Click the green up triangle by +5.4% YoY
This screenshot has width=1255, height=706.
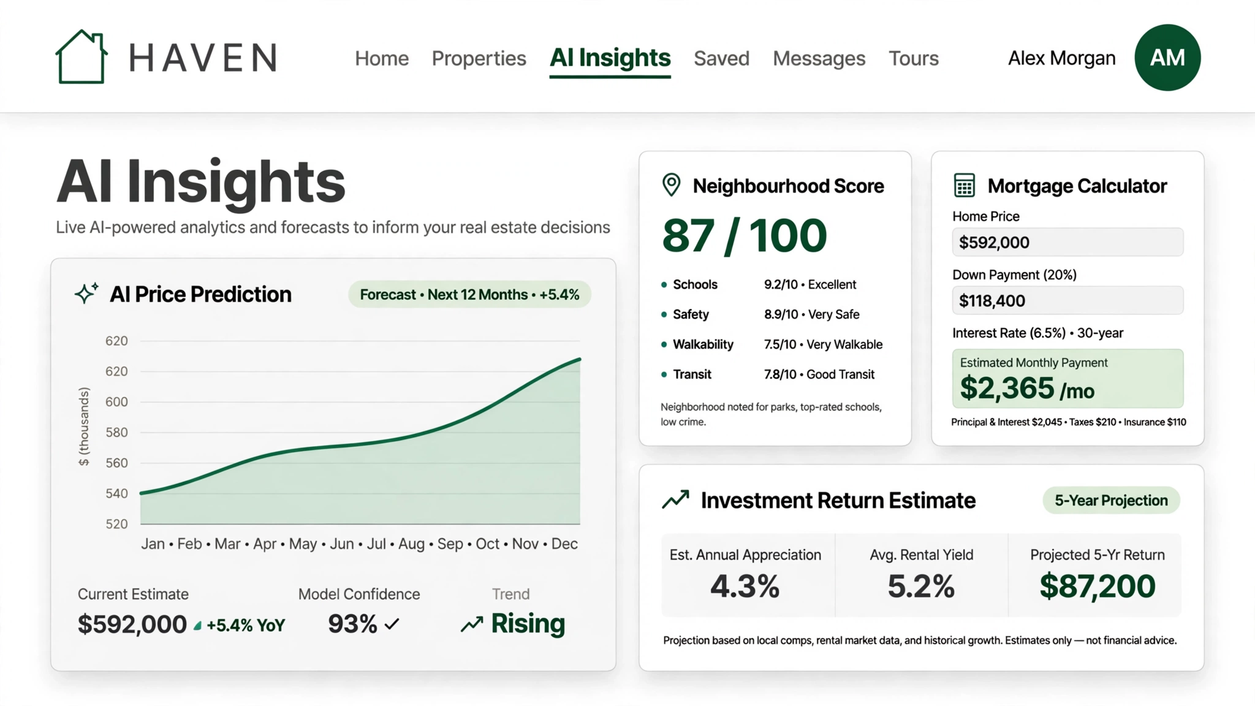(197, 626)
